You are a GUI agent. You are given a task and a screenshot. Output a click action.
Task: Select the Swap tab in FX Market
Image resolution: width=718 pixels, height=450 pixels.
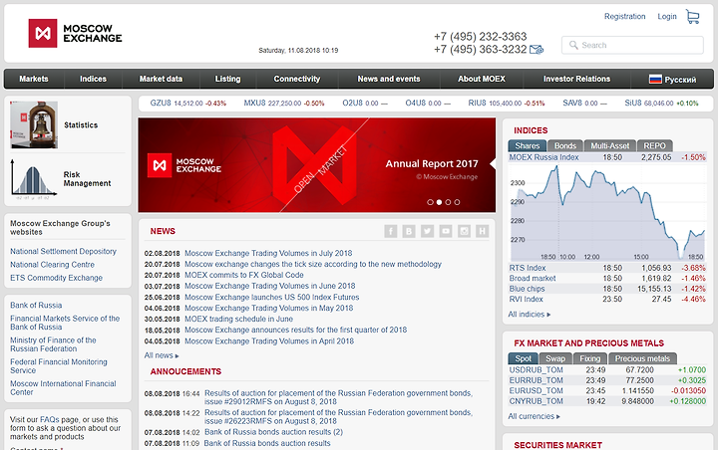pos(555,358)
